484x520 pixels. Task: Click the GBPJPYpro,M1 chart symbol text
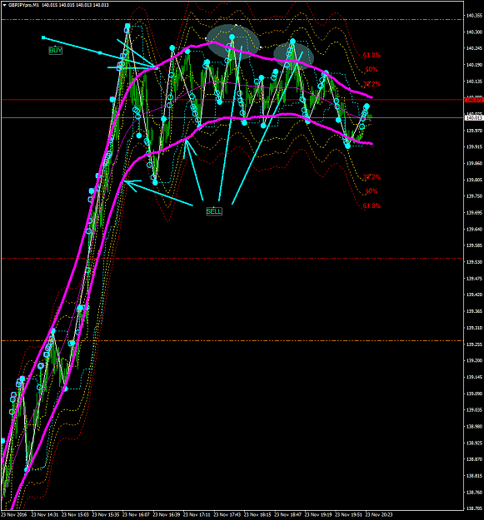point(23,5)
